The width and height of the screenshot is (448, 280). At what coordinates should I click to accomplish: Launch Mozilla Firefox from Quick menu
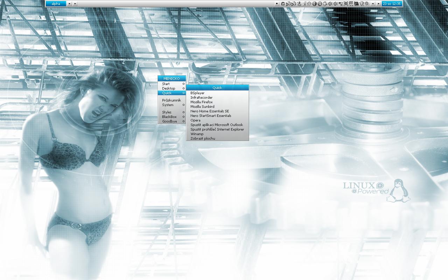(x=217, y=102)
